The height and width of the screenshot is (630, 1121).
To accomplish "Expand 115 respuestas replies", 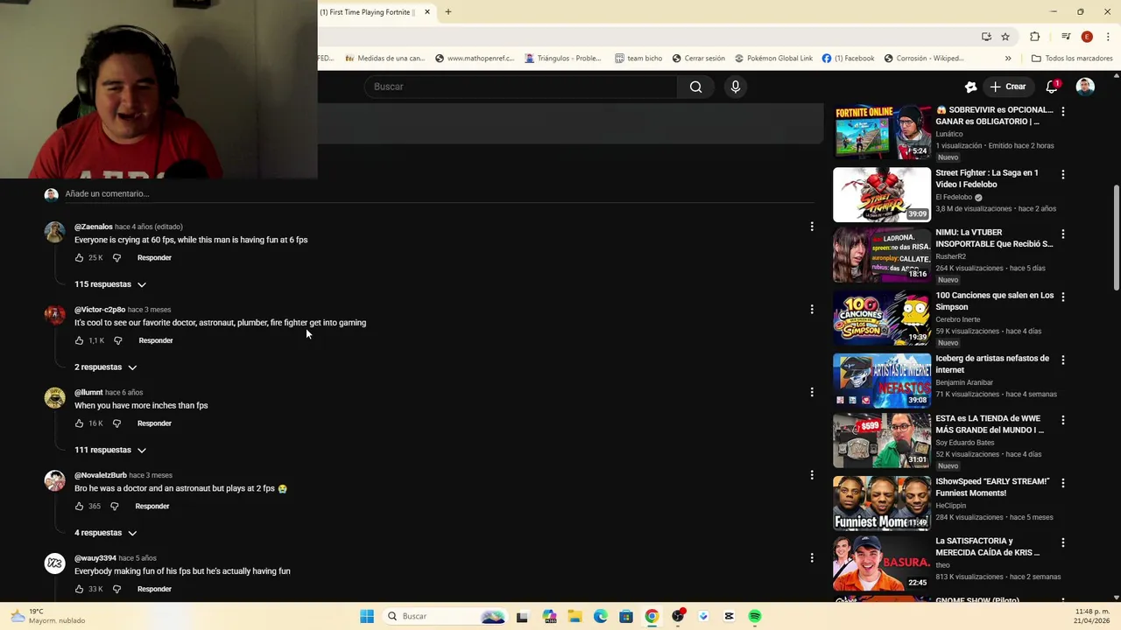I will [x=110, y=284].
